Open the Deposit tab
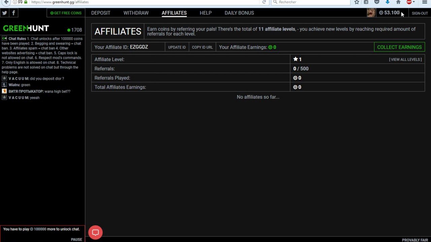The height and width of the screenshot is (242, 431). pyautogui.click(x=101, y=13)
